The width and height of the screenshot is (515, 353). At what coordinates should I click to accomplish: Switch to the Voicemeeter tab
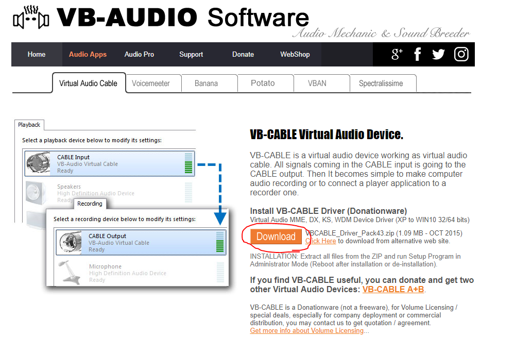tap(151, 83)
